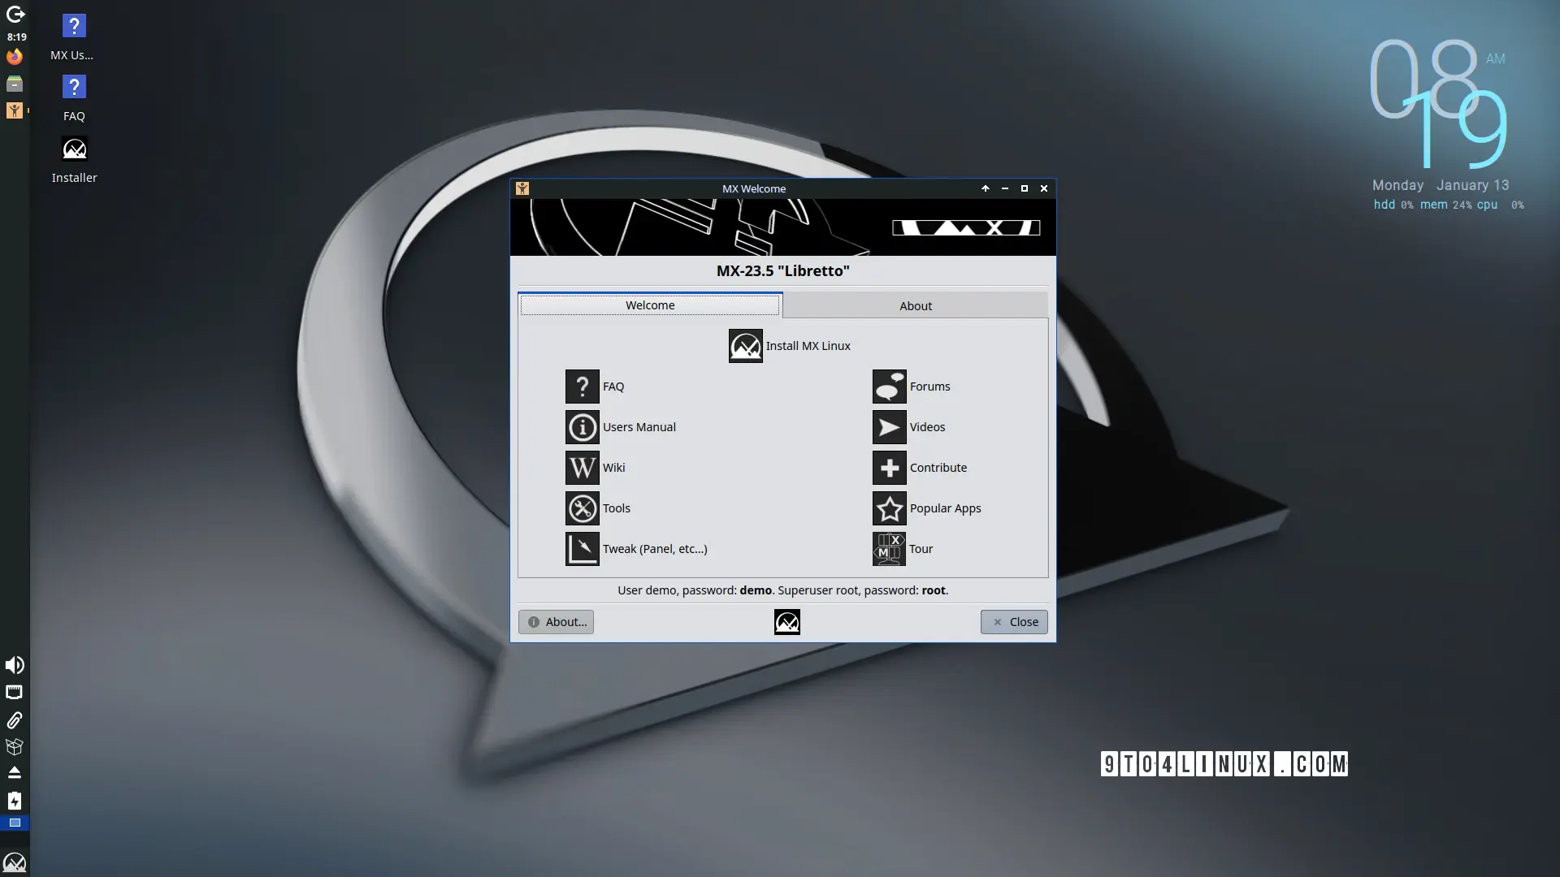Screen dimensions: 1560x877
Task: Open the Users Manual info icon
Action: click(582, 427)
